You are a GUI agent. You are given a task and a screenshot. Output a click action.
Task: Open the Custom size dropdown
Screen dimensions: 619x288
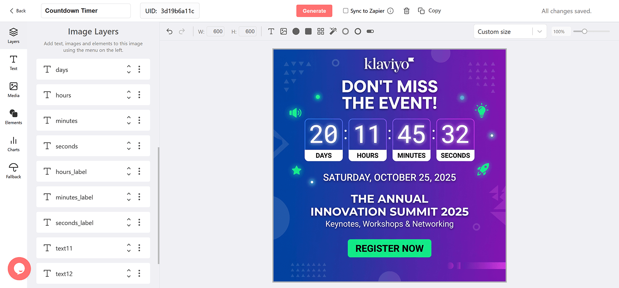tap(510, 31)
